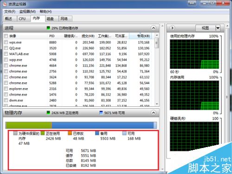The width and height of the screenshot is (232, 174).
Task: Click green icon beside 29% 已用物理内存
Action: coord(48,28)
